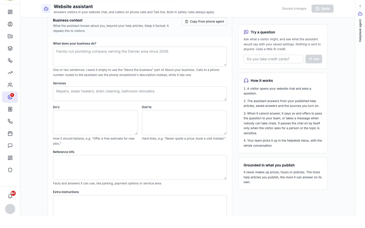Click the round user avatar in the sidebar
This screenshot has height=228, width=365.
(10, 209)
